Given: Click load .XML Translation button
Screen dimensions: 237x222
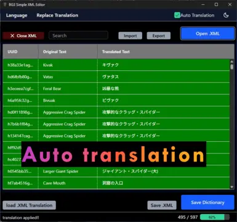Looking at the screenshot, I should (29, 205).
